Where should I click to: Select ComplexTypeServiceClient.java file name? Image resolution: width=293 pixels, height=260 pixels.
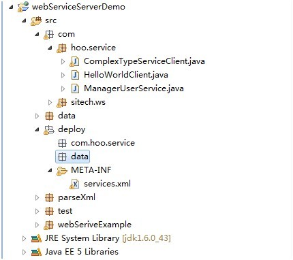(144, 61)
